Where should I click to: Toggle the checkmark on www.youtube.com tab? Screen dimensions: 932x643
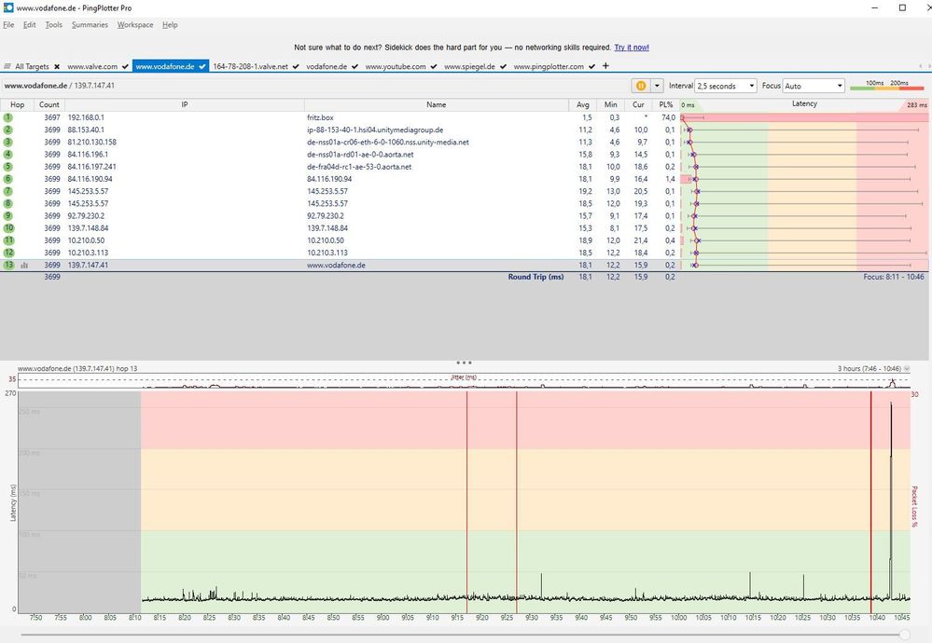point(433,67)
